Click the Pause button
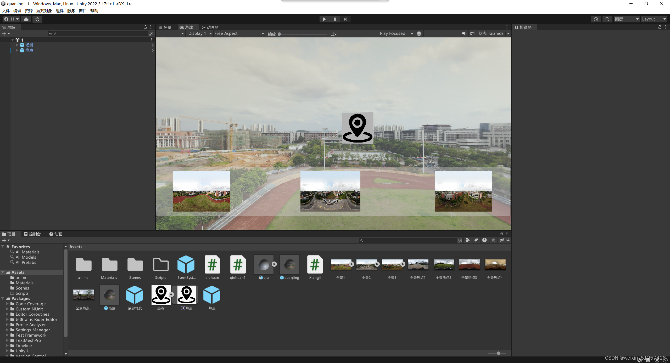 pyautogui.click(x=335, y=19)
